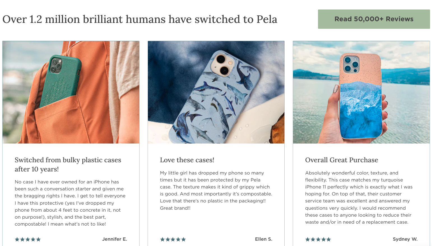432x246 pixels.
Task: Click Ellen S.'s five-star rating icons
Action: [x=173, y=239]
